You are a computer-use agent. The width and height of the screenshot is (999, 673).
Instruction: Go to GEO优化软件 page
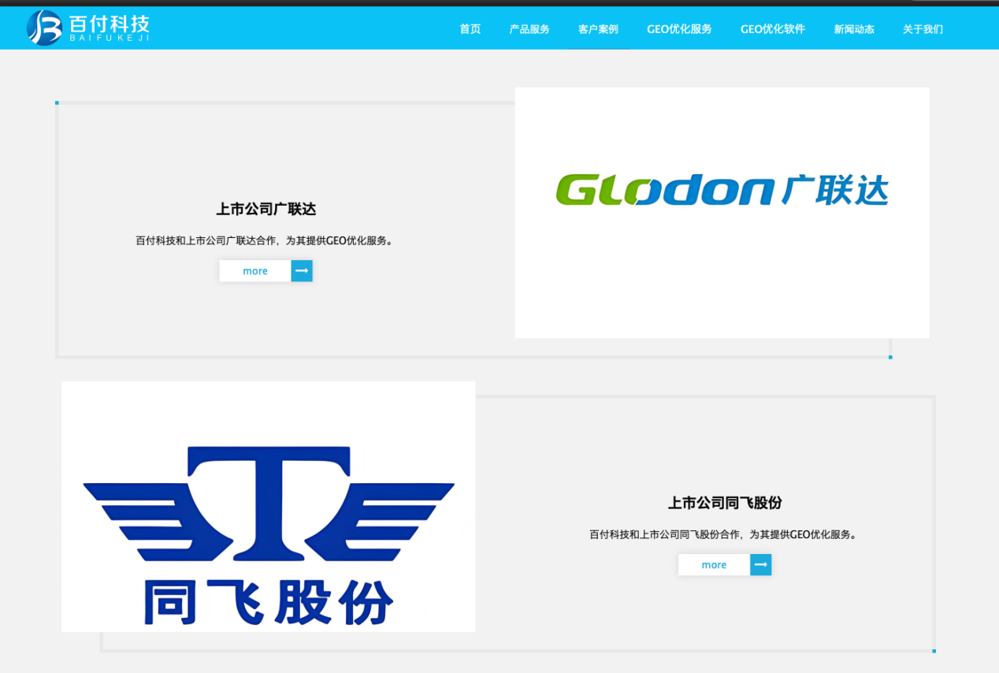pyautogui.click(x=773, y=29)
